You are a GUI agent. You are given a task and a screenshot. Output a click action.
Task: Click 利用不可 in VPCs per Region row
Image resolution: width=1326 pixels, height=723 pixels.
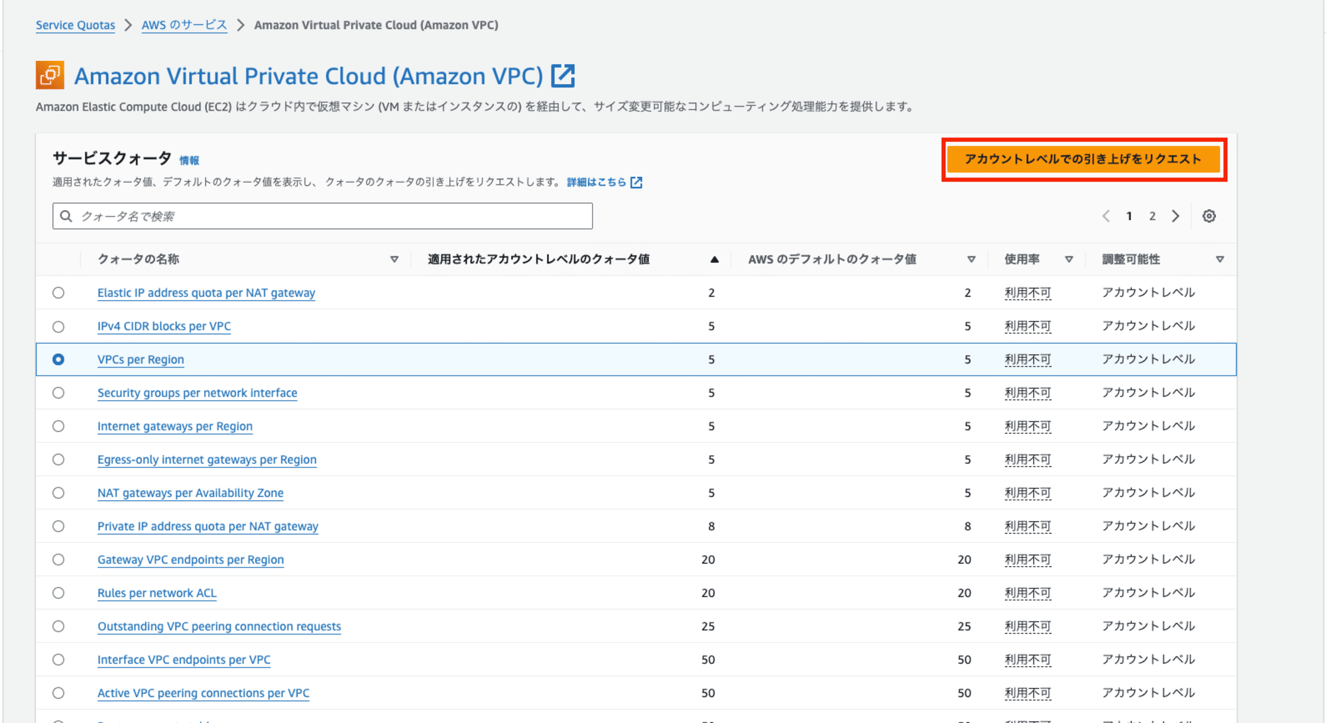[x=1028, y=359]
